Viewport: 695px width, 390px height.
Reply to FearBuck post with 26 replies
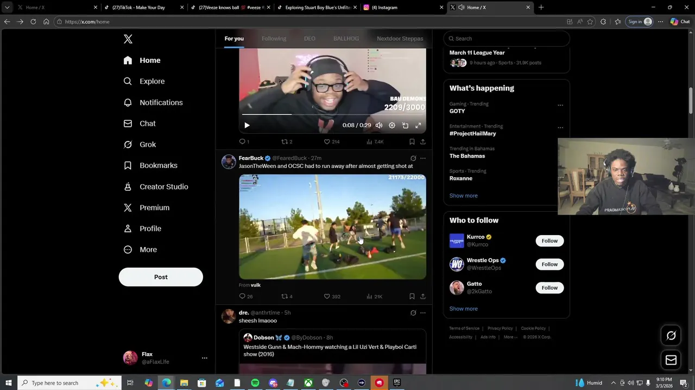[246, 296]
